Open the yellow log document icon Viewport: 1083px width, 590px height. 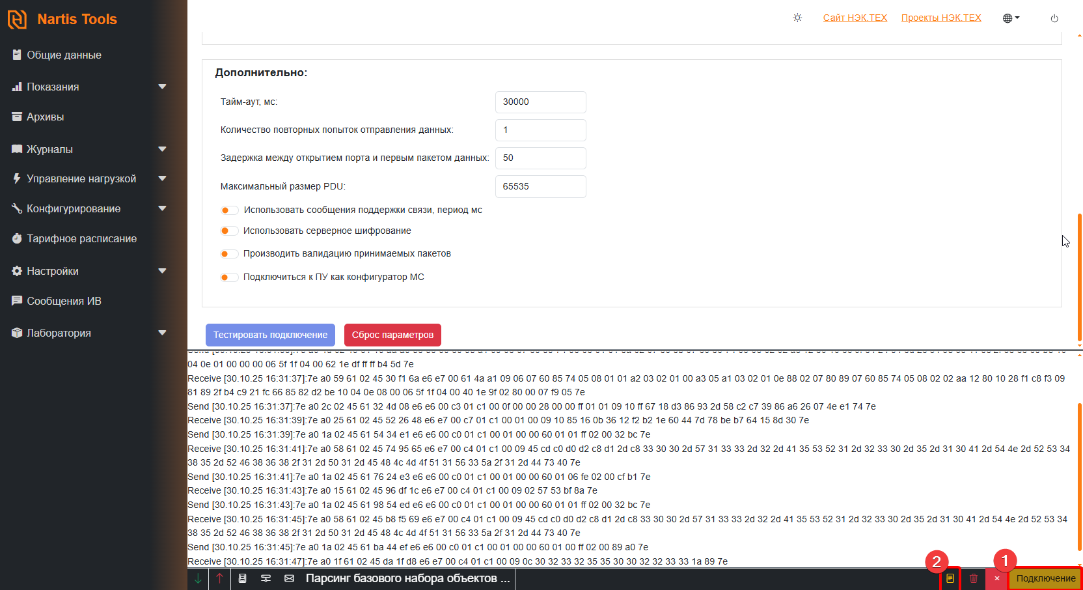pos(950,578)
